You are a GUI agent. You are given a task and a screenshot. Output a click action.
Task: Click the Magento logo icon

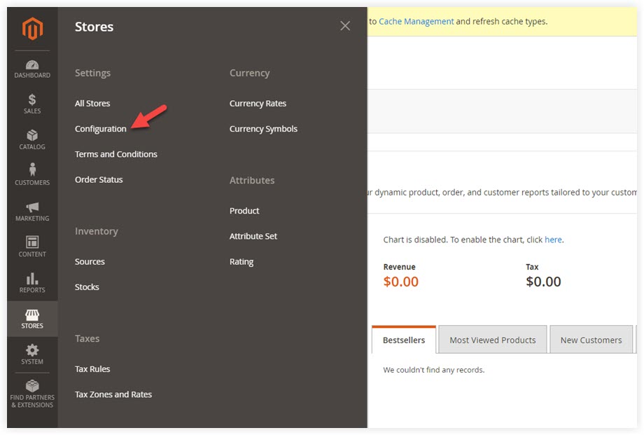(x=32, y=28)
